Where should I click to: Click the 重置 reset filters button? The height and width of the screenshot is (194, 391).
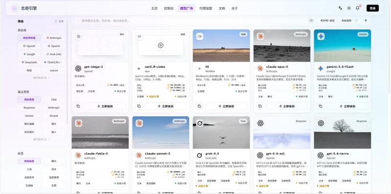(x=59, y=22)
